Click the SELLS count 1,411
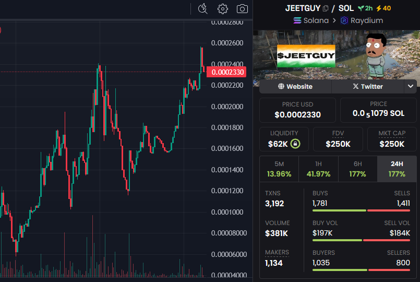420x282 pixels. (x=403, y=204)
